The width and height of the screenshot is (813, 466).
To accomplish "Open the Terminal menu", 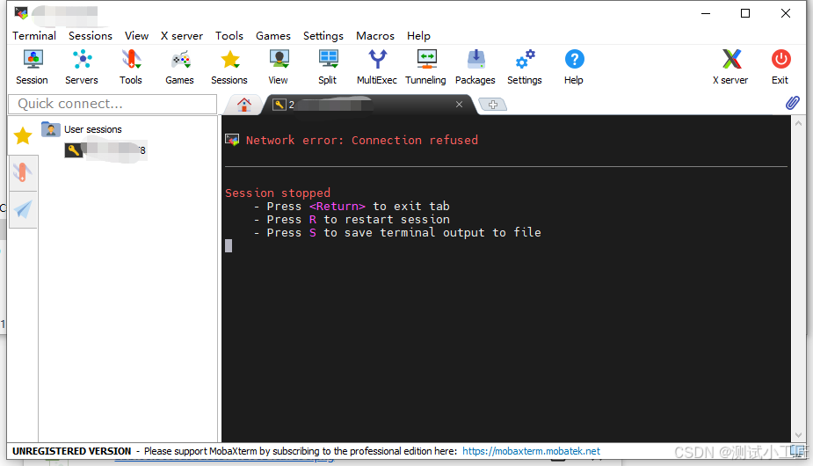I will point(34,36).
